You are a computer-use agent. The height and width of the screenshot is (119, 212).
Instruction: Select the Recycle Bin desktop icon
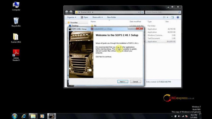tap(16, 22)
